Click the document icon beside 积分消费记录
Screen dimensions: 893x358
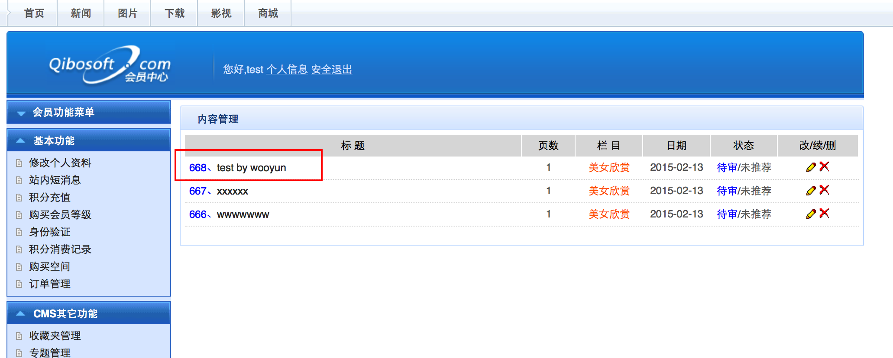19,249
